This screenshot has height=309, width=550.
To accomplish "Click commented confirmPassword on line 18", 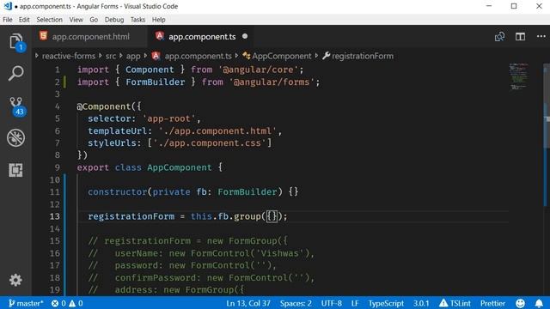I will tap(155, 278).
